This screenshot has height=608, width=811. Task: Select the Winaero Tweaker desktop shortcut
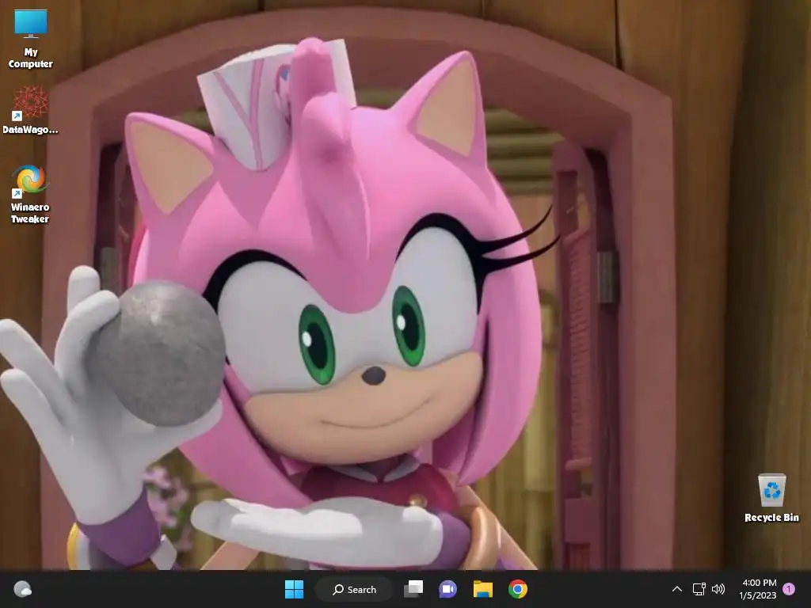30,195
